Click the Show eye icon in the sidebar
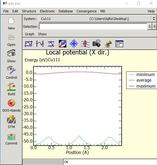Screen dimensions: 157x165 pyautogui.click(x=11, y=53)
